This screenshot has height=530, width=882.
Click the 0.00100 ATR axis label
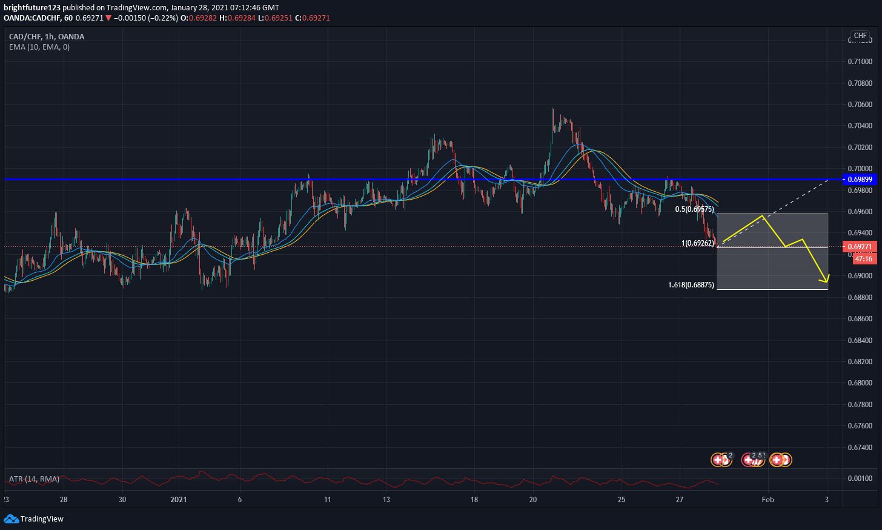pyautogui.click(x=860, y=479)
